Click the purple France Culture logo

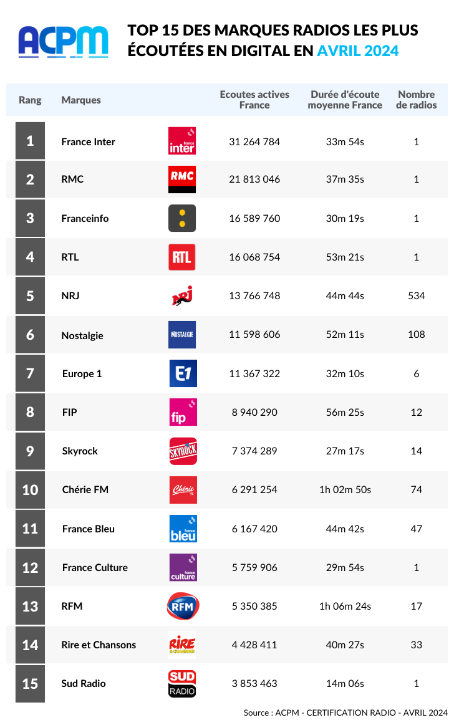click(x=183, y=567)
